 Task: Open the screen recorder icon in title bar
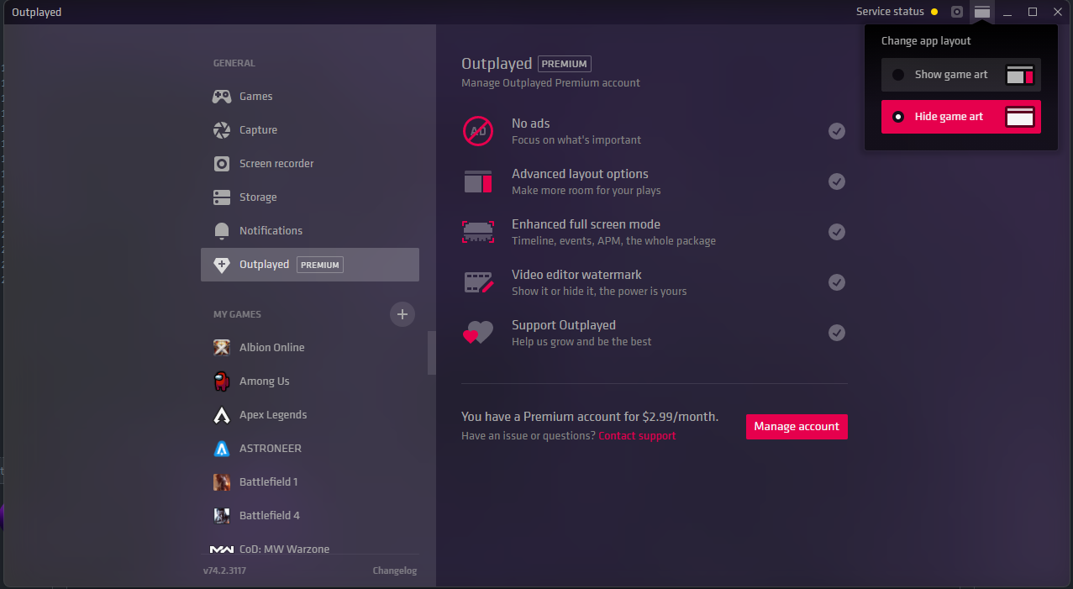(x=957, y=12)
